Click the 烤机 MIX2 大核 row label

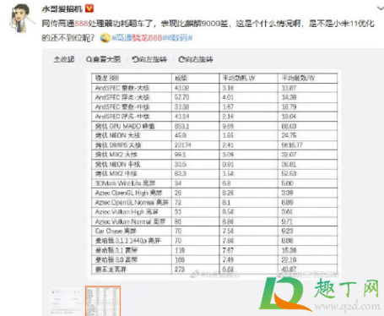click(116, 155)
